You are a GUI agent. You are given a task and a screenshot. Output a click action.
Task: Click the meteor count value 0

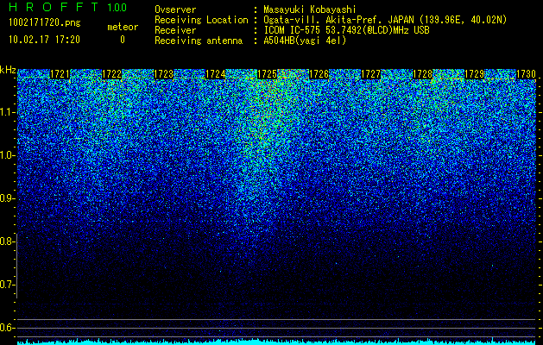click(x=123, y=40)
